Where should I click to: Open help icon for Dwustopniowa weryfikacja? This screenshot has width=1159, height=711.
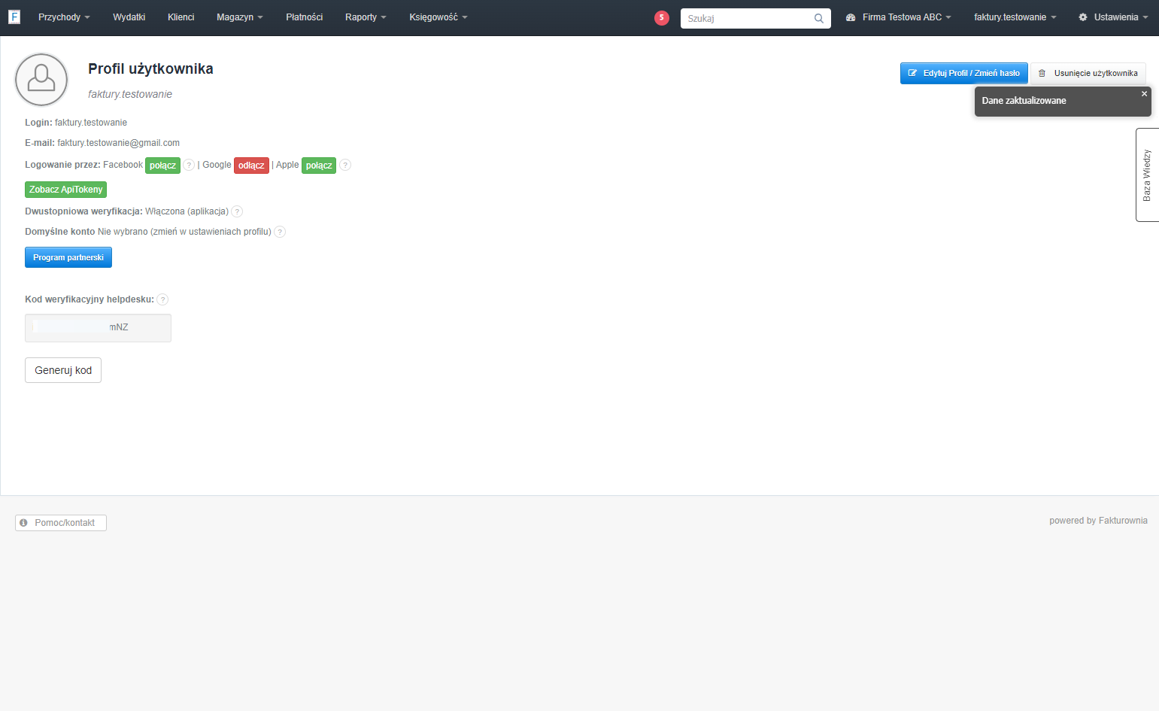coord(237,211)
